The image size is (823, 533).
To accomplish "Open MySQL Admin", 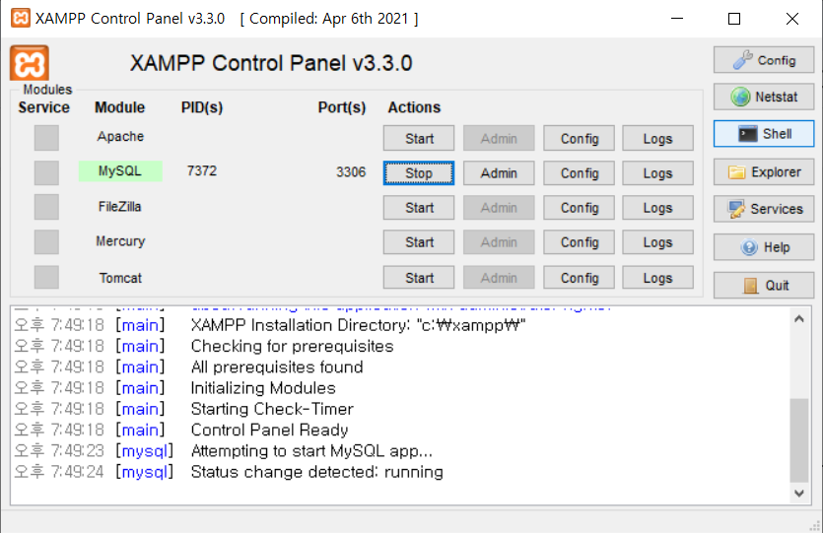I will (x=499, y=173).
